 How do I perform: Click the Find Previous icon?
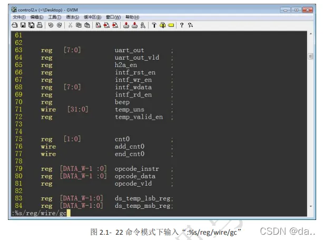click(115, 25)
